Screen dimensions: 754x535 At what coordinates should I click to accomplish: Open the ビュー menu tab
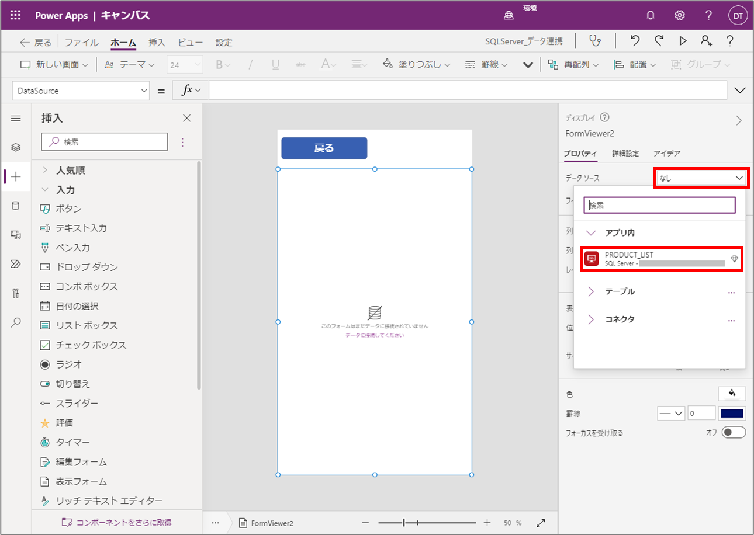pos(191,43)
